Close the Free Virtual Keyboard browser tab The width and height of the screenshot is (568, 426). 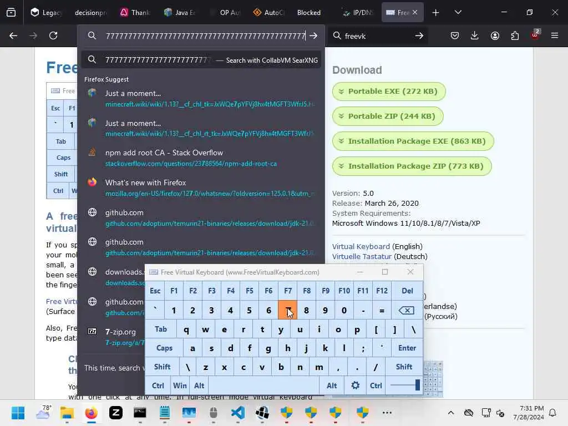click(415, 12)
